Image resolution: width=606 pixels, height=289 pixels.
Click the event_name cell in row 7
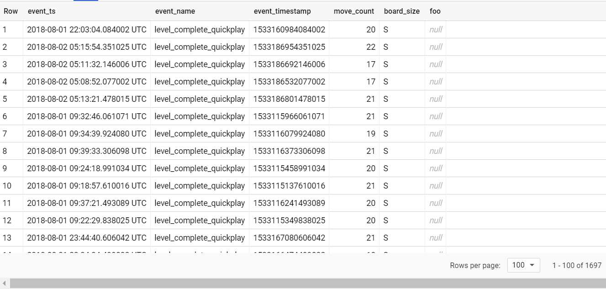coord(200,134)
